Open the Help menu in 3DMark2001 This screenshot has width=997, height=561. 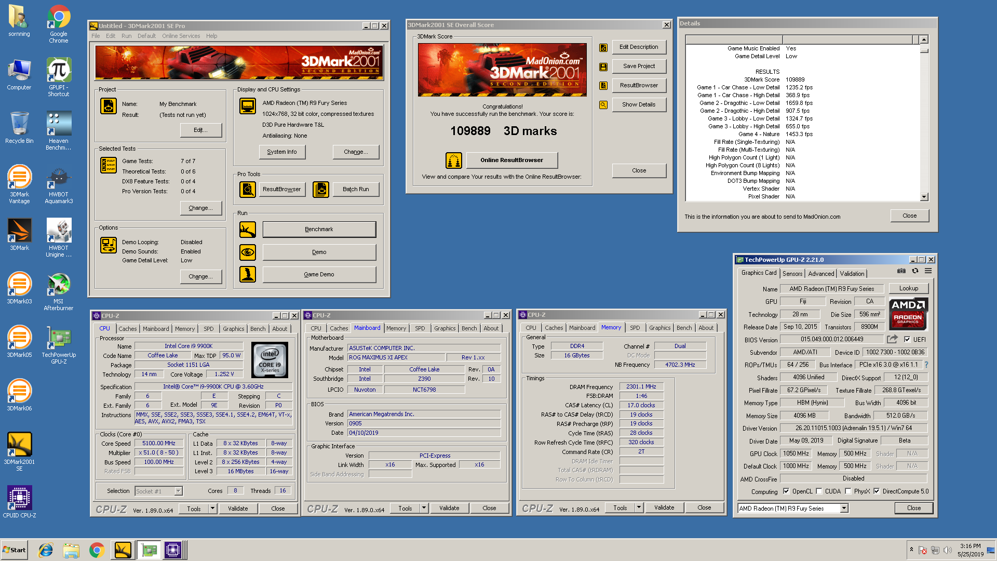tap(211, 36)
